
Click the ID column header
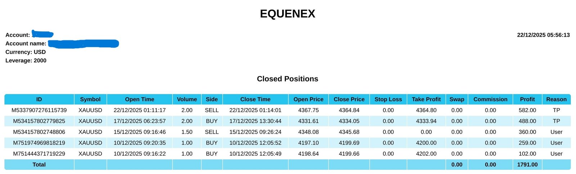tap(39, 99)
